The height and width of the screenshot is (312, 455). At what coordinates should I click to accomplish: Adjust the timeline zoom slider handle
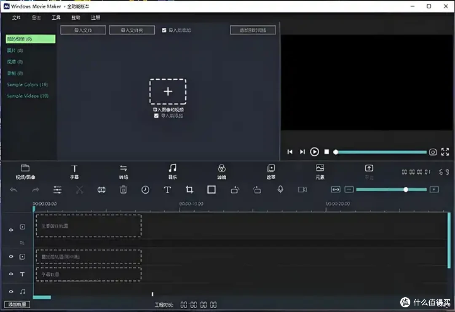(x=406, y=190)
